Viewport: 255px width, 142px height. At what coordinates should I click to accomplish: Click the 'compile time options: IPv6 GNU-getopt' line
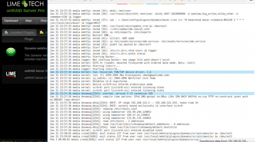(149, 98)
